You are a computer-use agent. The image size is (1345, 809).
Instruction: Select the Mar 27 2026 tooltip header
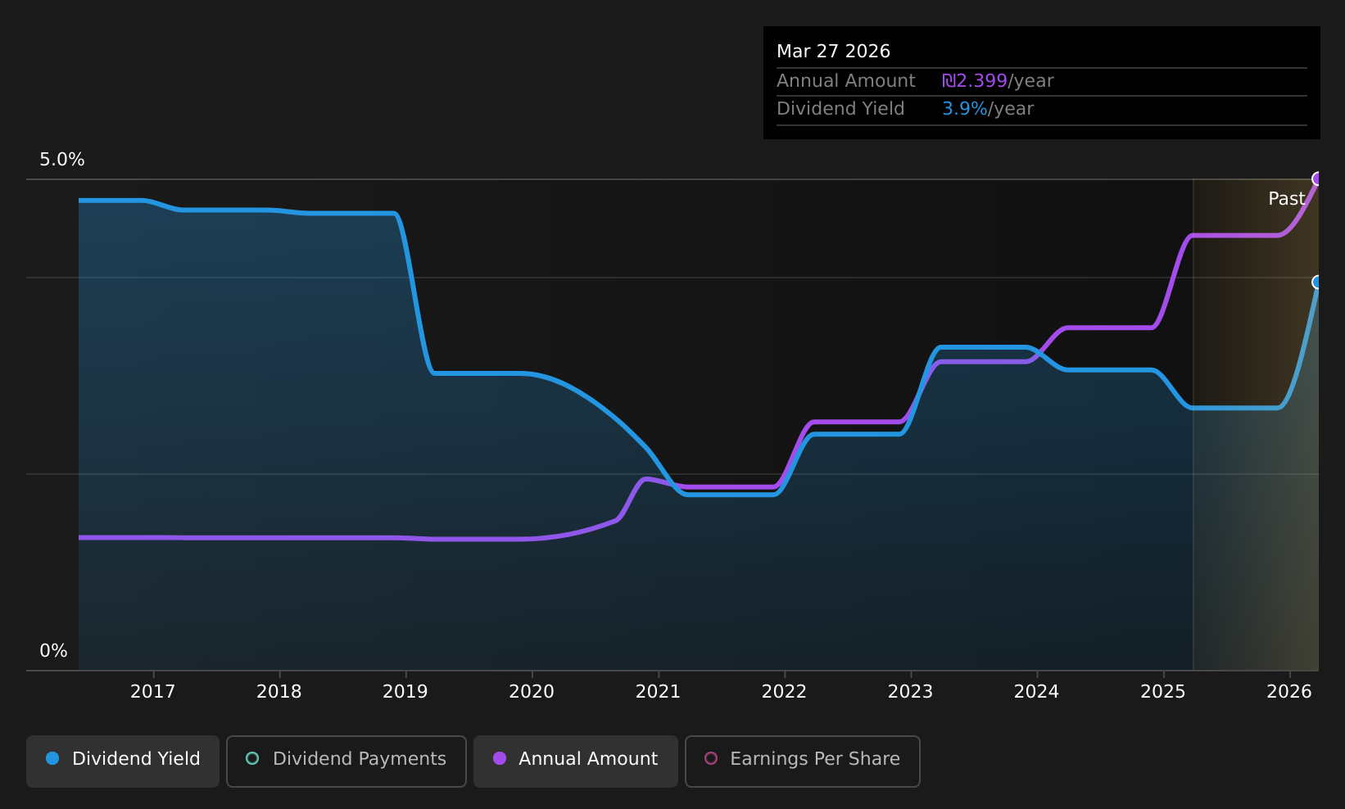point(833,51)
